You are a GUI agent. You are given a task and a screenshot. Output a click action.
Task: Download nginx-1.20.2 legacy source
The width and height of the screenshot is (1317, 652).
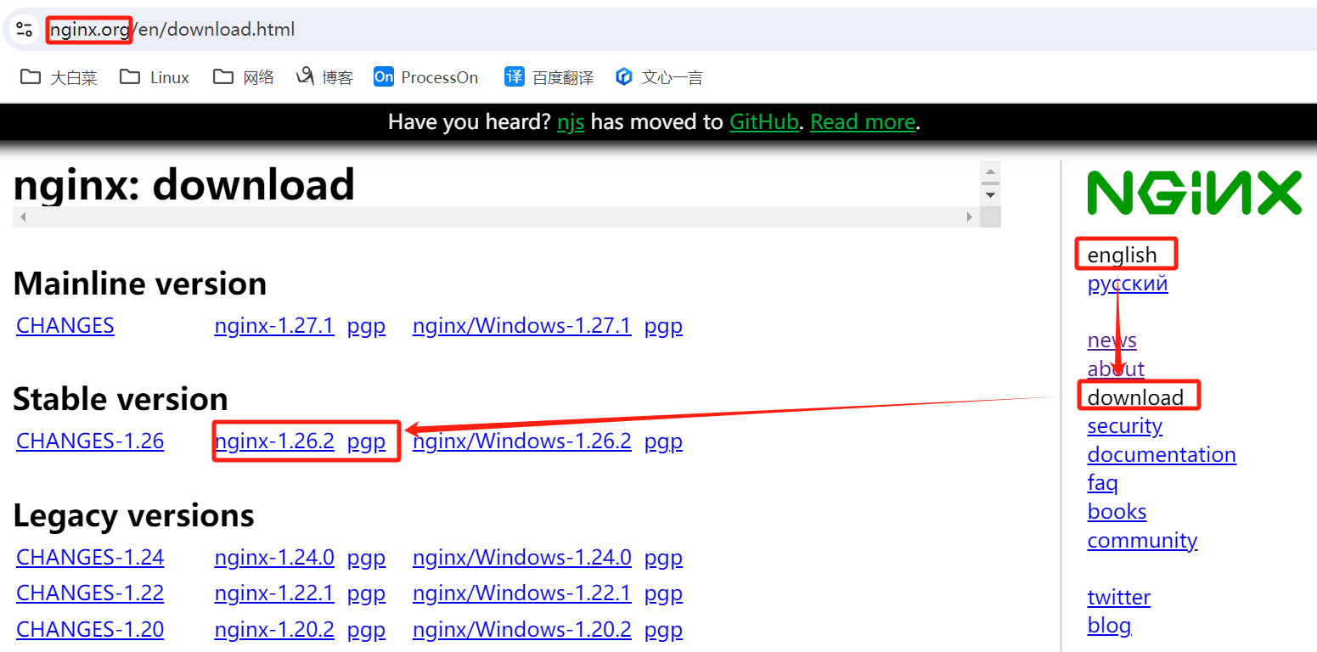point(274,630)
